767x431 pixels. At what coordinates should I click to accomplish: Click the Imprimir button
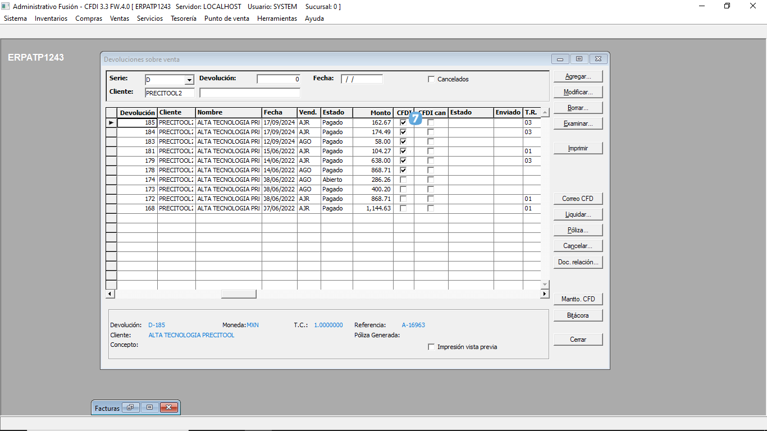click(x=578, y=148)
